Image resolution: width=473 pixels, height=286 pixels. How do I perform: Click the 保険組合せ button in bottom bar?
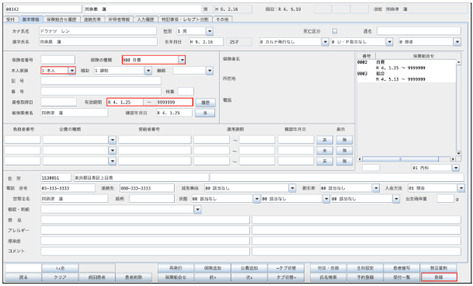coord(176,277)
